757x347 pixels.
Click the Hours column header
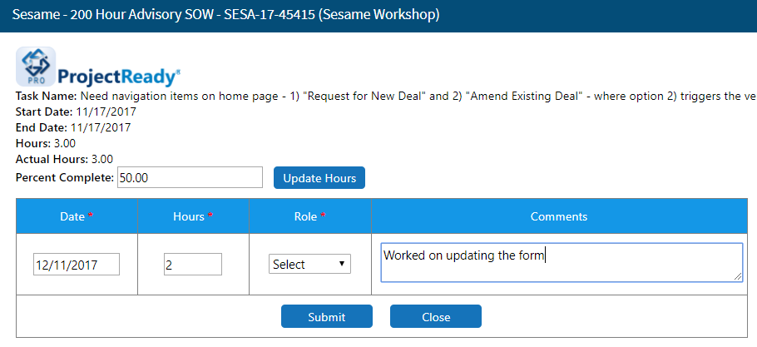193,216
